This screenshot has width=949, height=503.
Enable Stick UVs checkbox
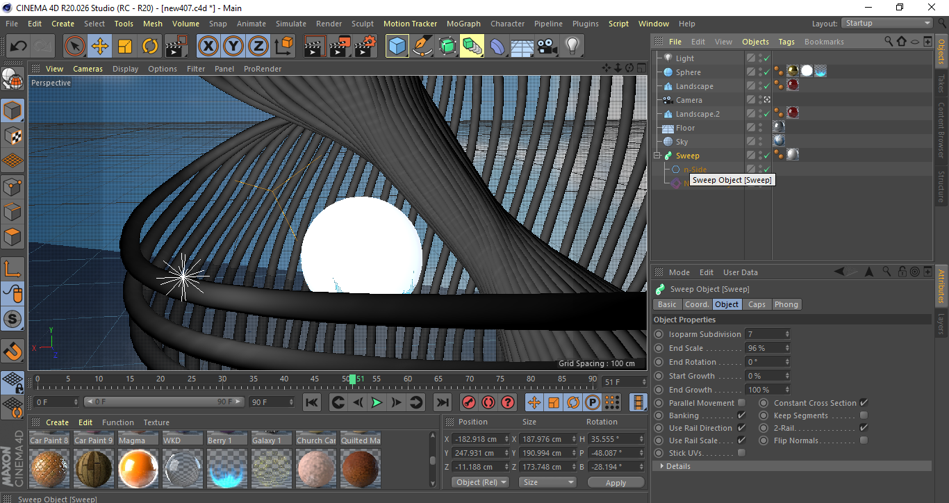pyautogui.click(x=741, y=453)
